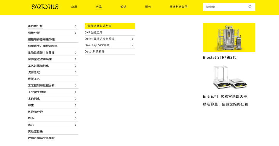Screen dimensions: 279x146
Task: Expand the 水的纯化 chevron
Action: (x=76, y=99)
